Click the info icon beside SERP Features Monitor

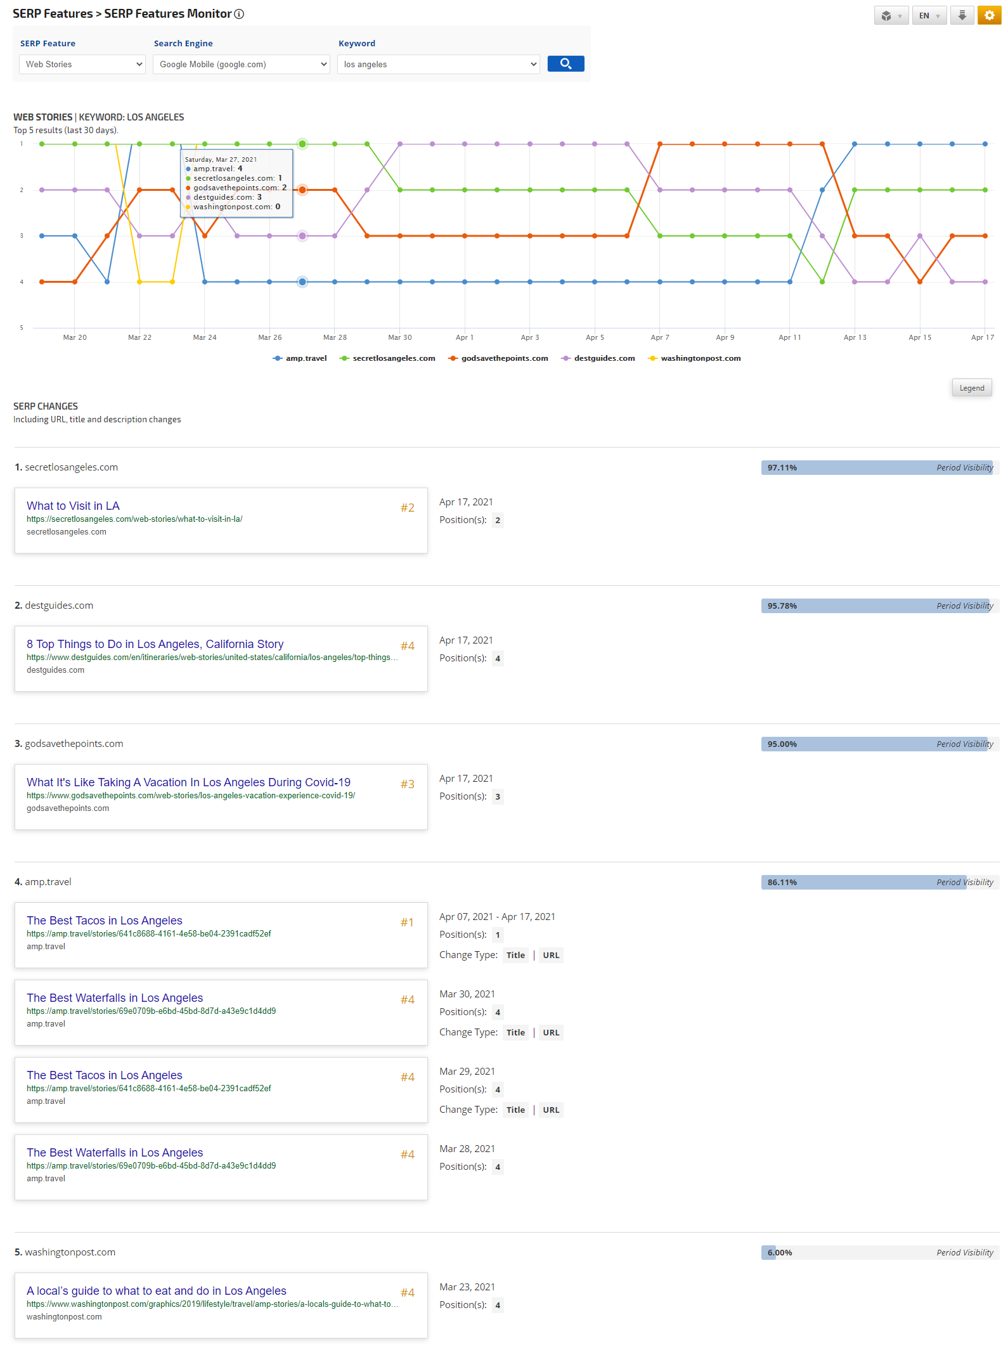click(x=239, y=15)
